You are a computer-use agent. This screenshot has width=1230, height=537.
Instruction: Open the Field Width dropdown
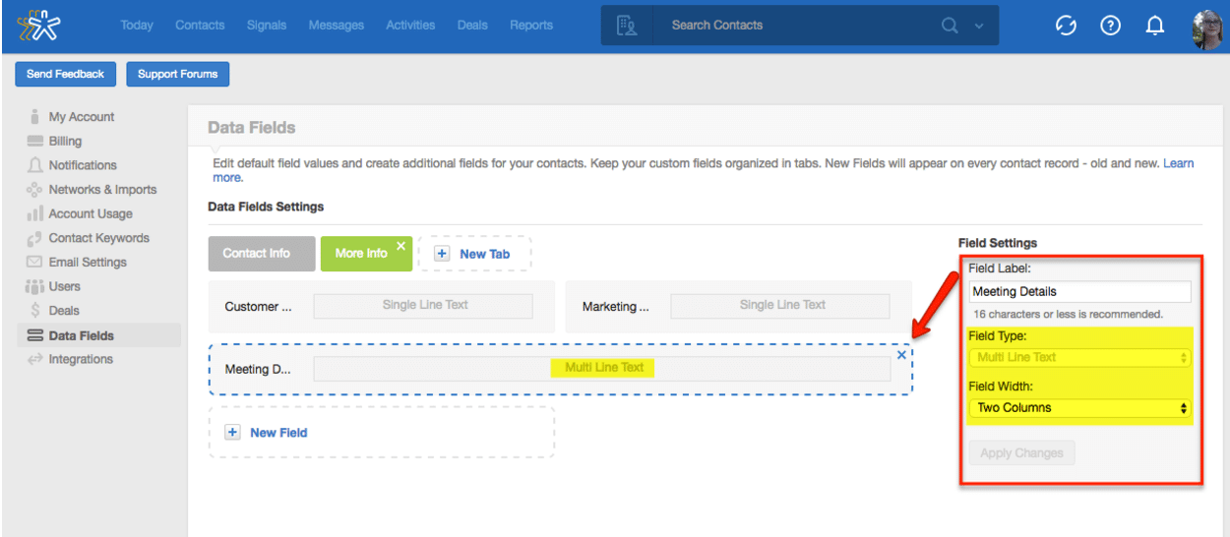point(1079,407)
